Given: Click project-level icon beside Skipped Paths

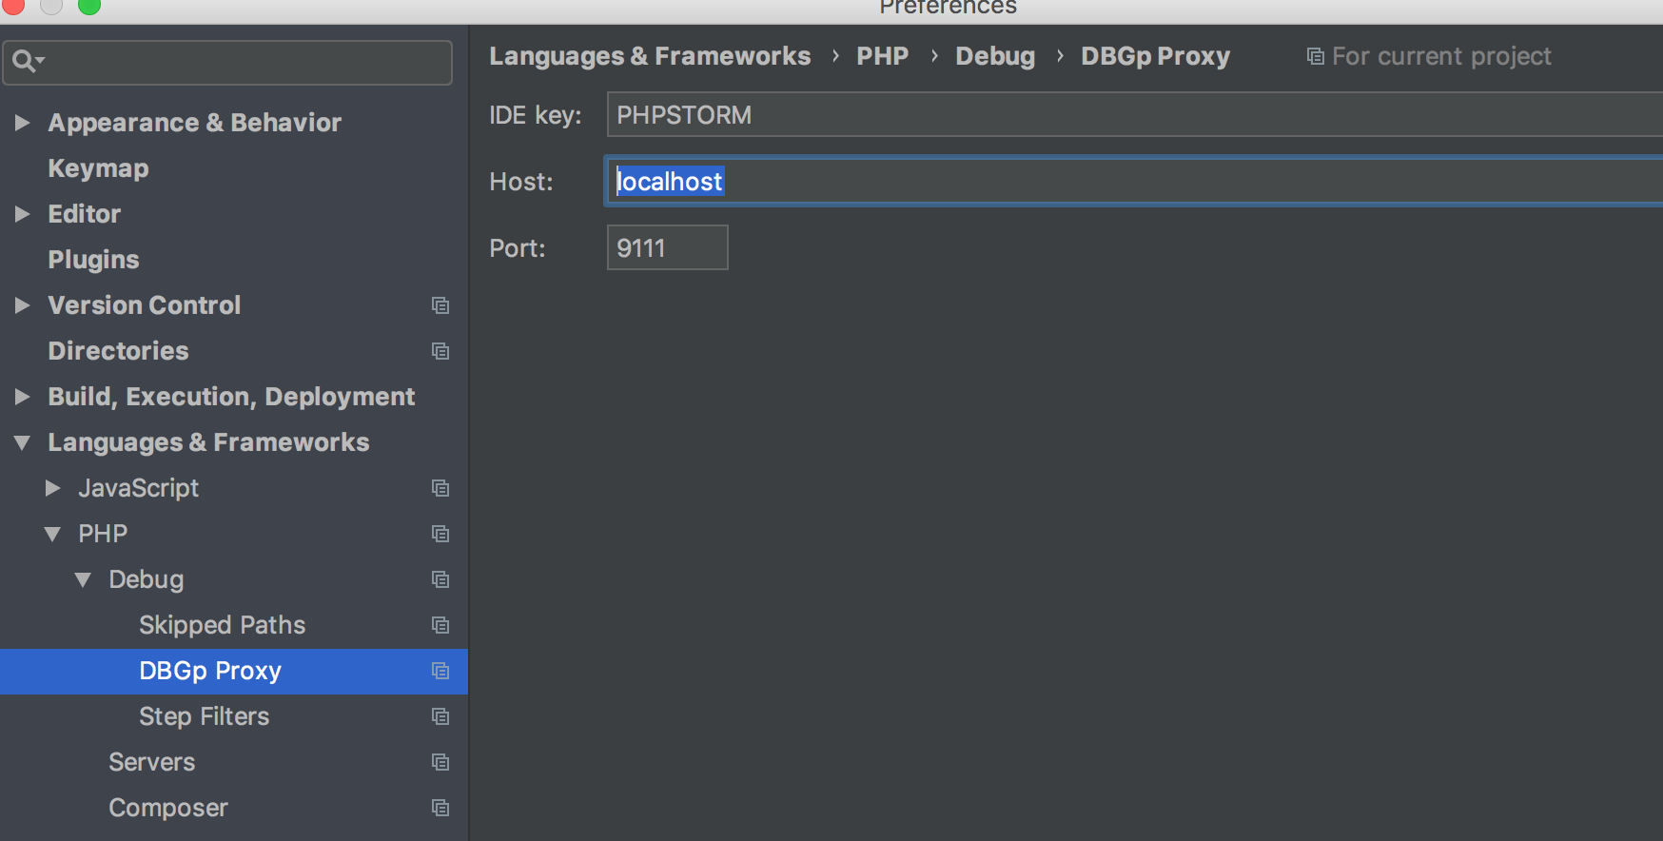Looking at the screenshot, I should 440,625.
